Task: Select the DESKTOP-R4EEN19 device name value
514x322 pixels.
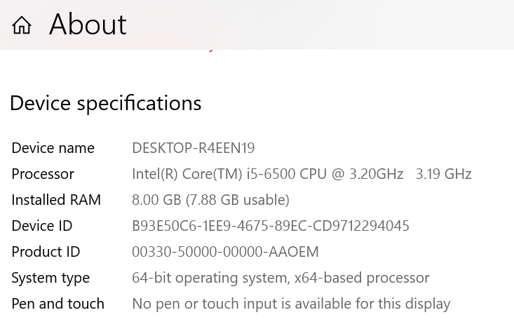Action: pos(194,148)
